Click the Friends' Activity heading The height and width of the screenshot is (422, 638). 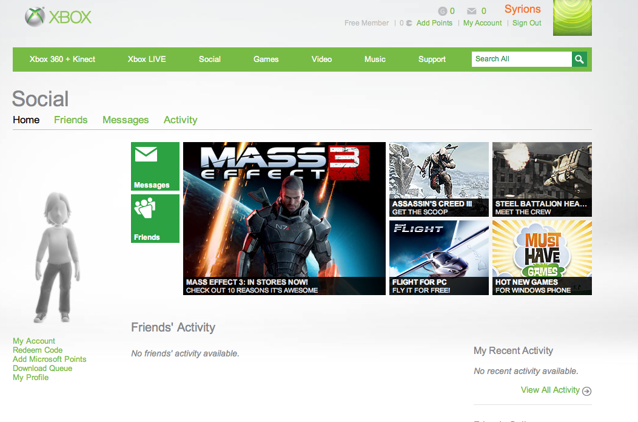point(173,327)
